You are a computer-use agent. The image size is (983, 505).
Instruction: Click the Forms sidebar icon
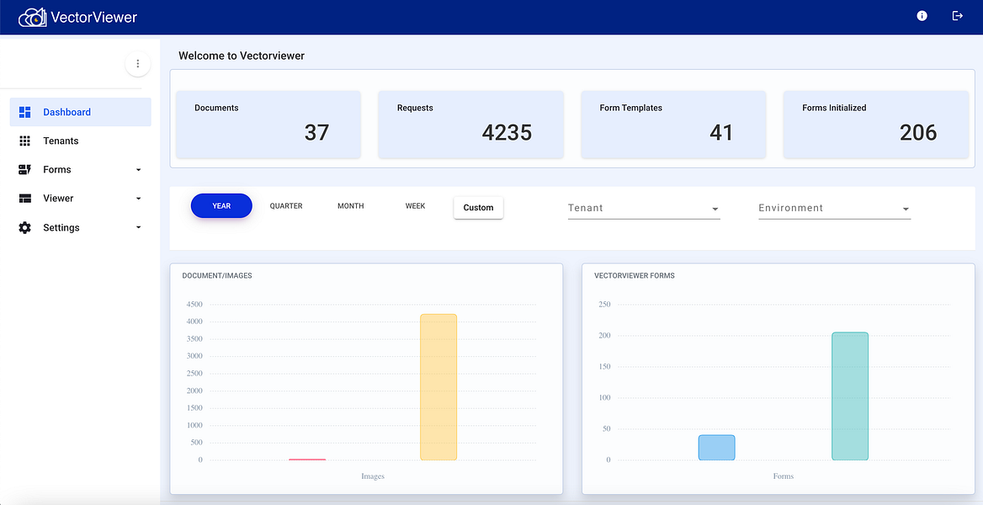[25, 169]
